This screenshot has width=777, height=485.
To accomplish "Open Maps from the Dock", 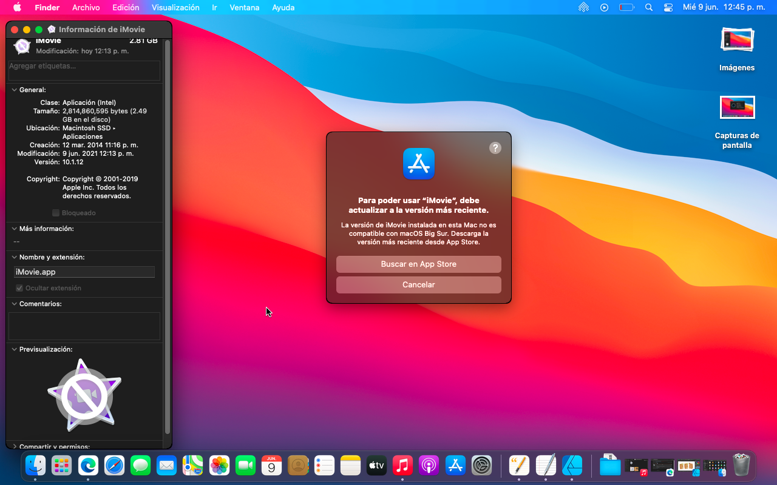I will (x=193, y=466).
